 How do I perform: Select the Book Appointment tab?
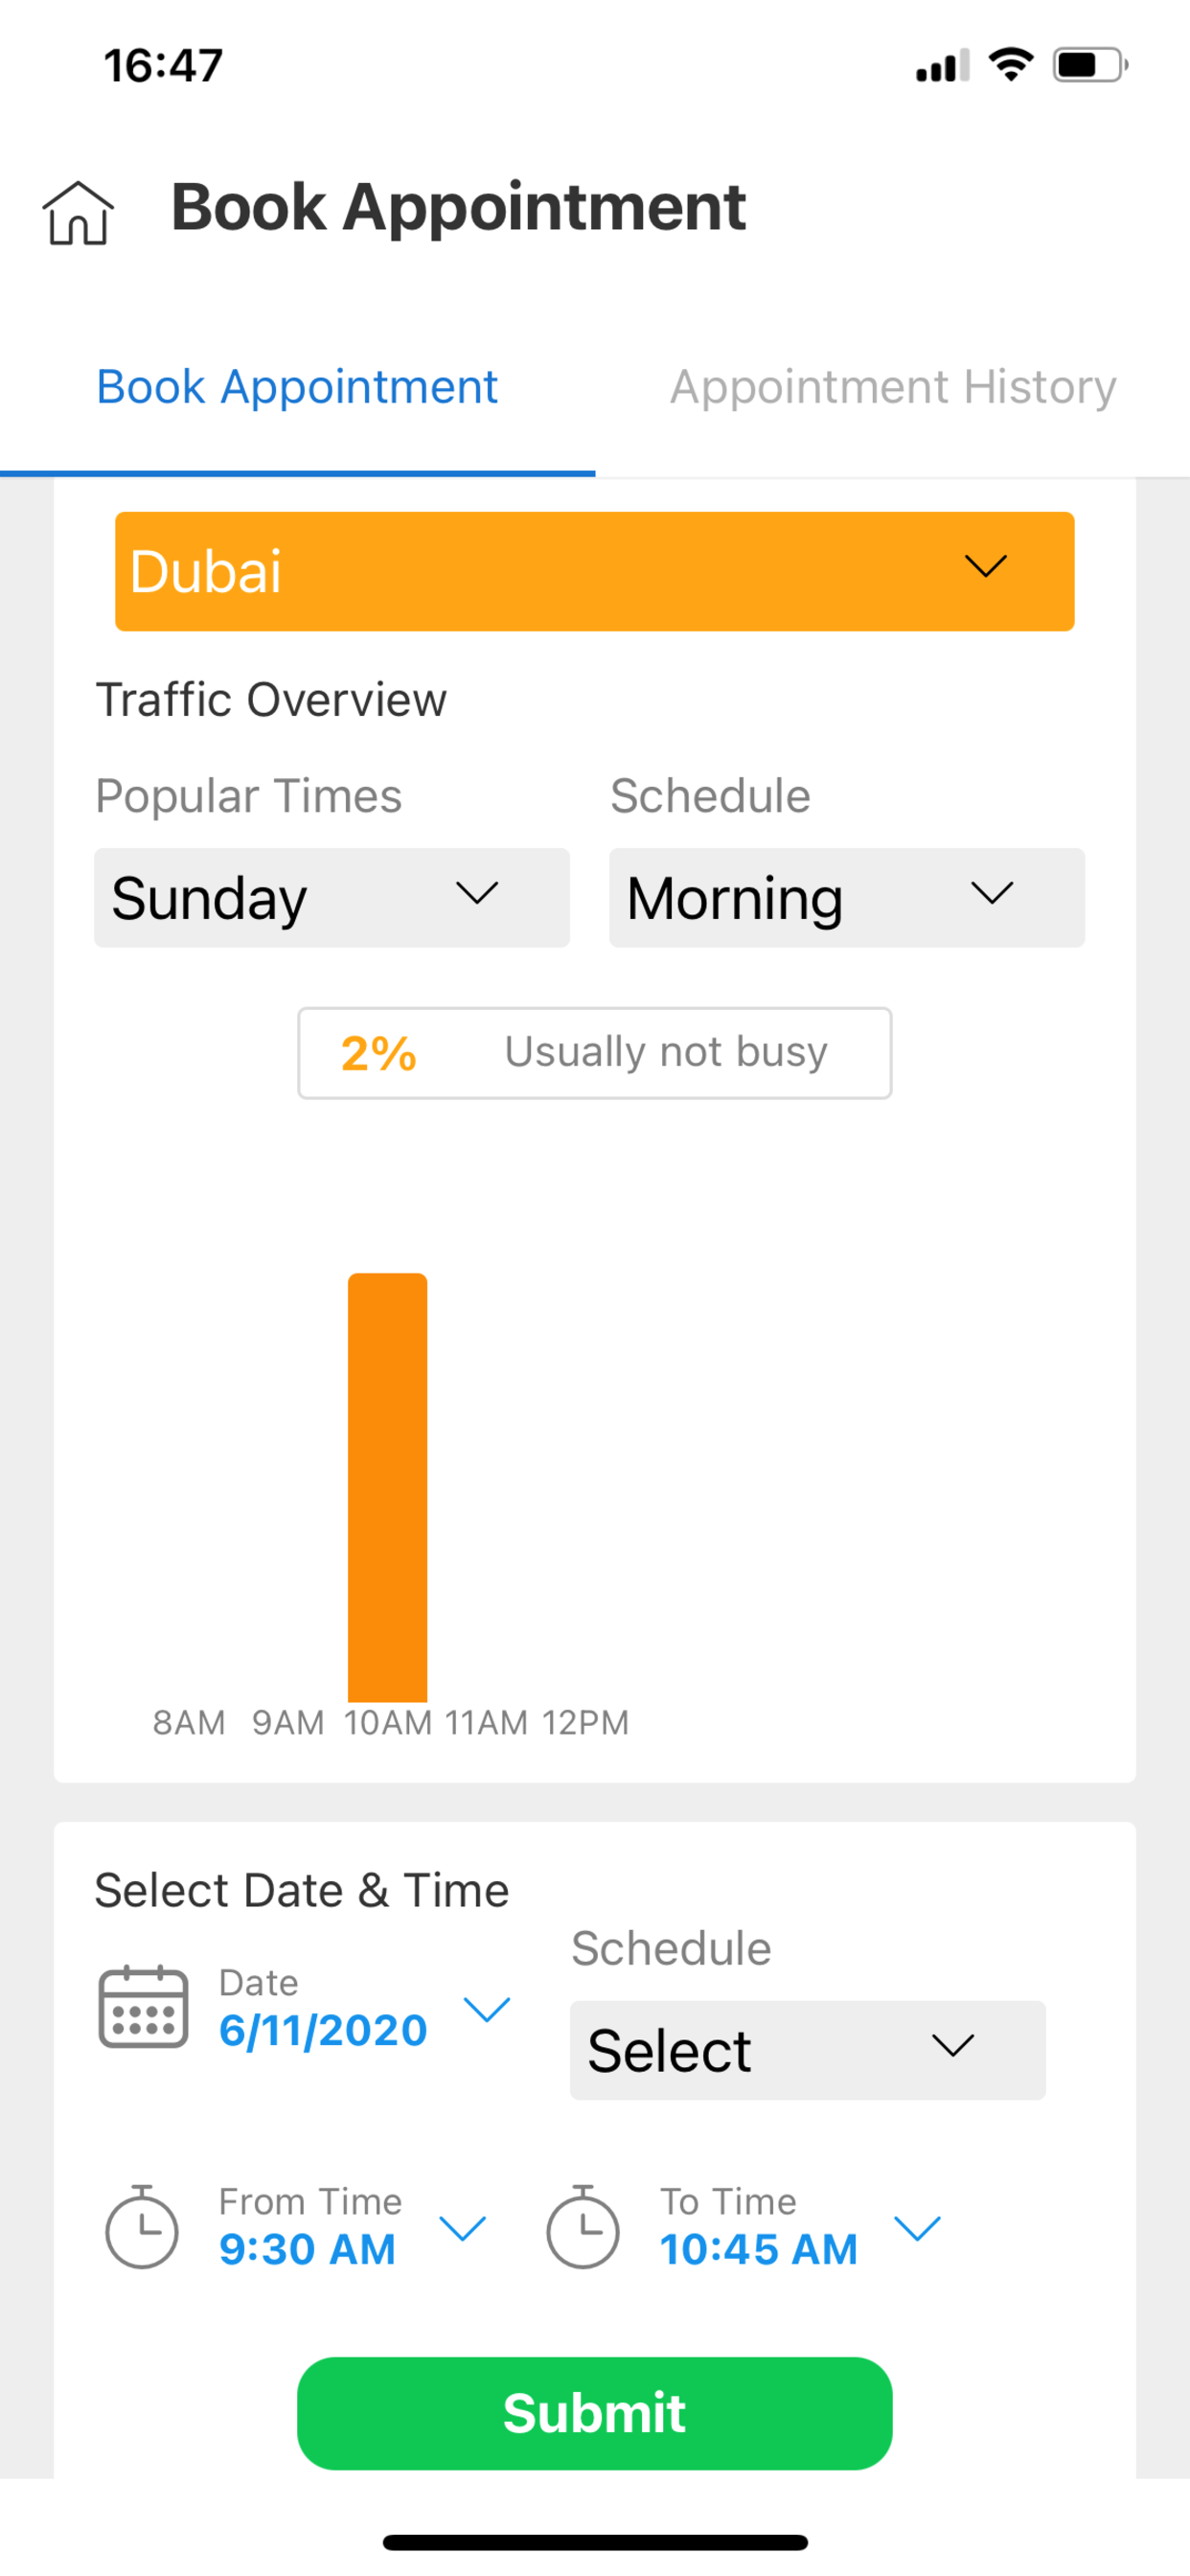point(297,387)
